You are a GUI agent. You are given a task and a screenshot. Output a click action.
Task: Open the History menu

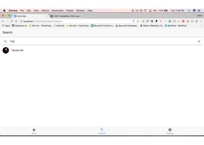pos(45,11)
